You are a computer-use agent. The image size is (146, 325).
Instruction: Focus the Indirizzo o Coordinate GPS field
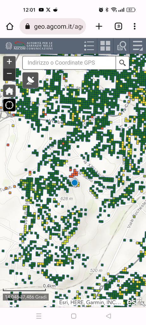pos(69,63)
